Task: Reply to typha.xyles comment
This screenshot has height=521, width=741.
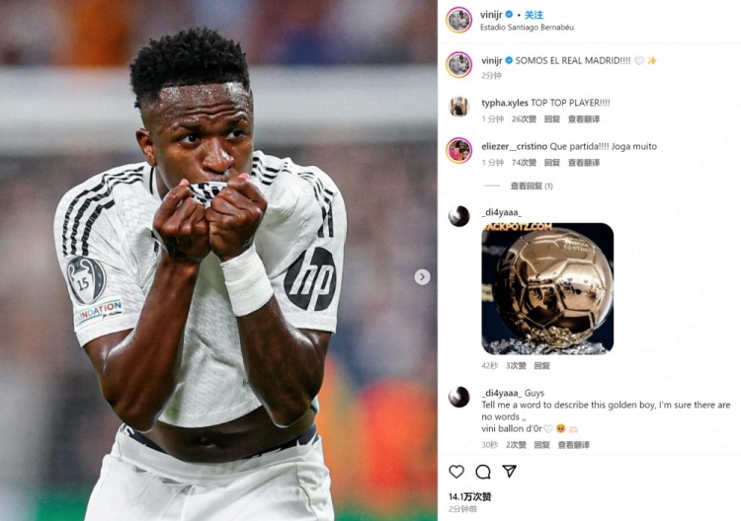Action: 552,119
